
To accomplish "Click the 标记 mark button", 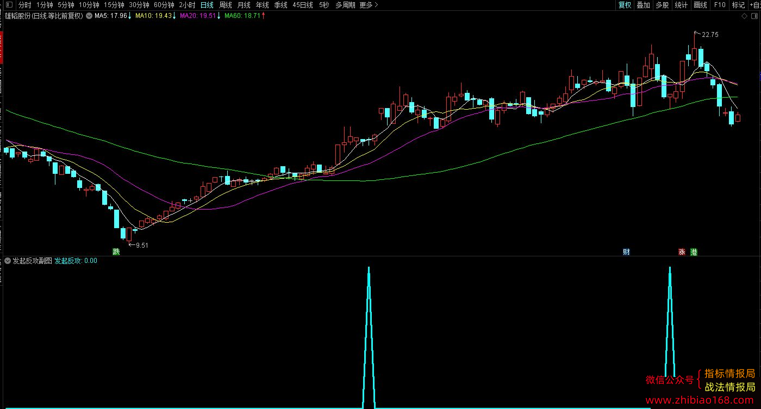I will pos(738,5).
